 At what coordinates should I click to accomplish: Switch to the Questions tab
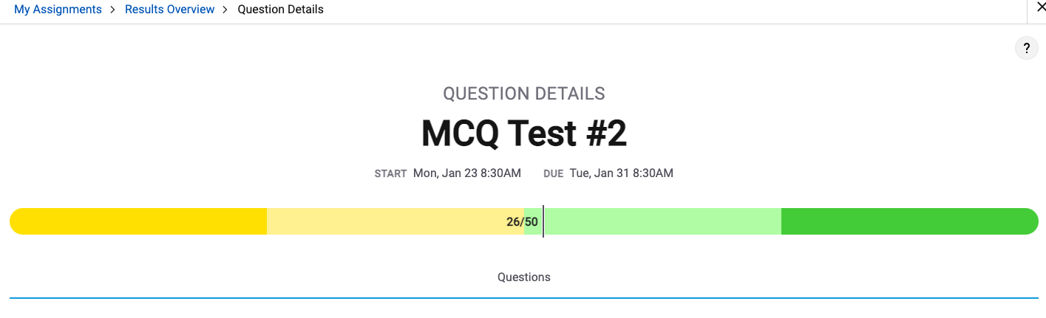point(524,277)
